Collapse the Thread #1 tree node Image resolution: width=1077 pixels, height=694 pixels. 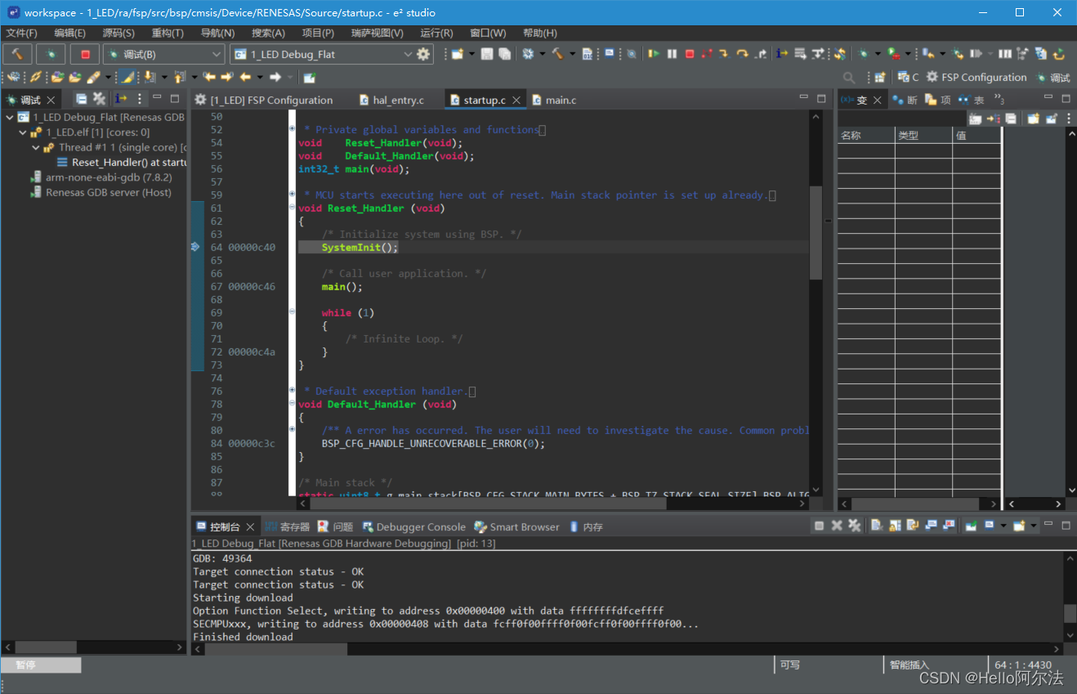coord(36,148)
